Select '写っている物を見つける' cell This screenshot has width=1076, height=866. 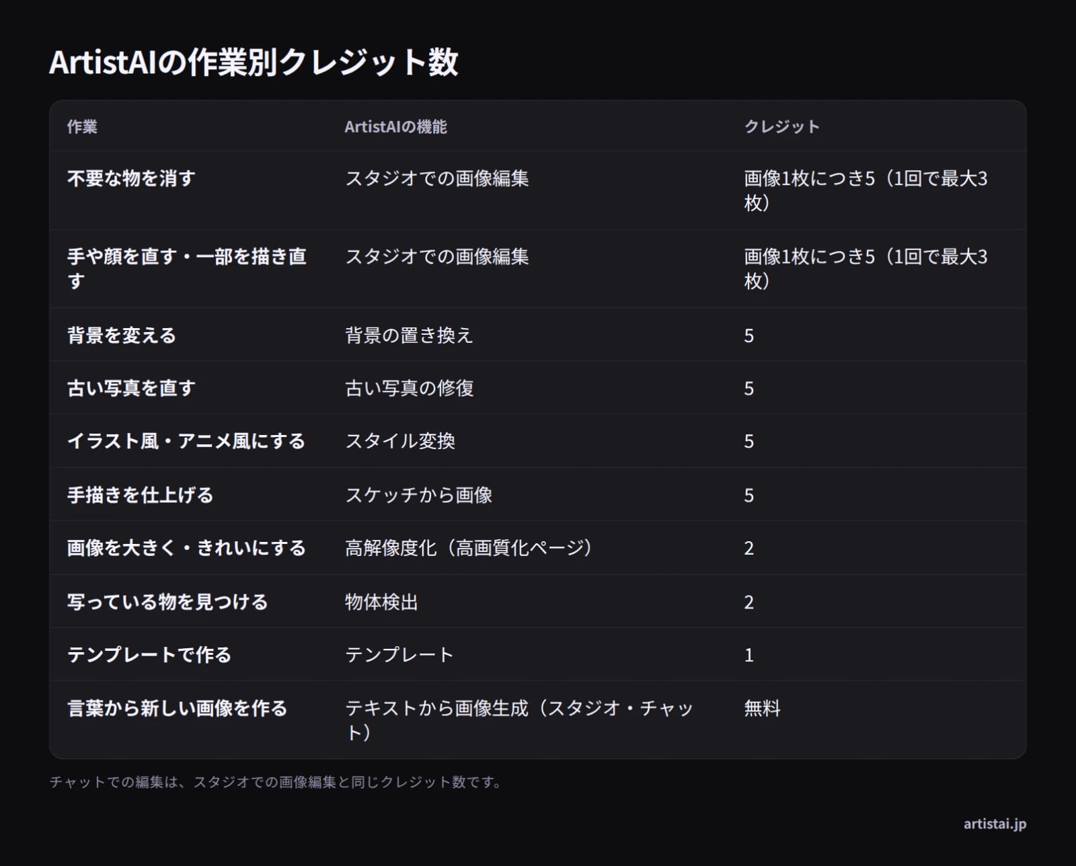click(167, 601)
